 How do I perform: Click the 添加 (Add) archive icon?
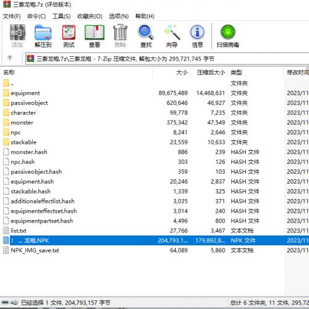(17, 36)
